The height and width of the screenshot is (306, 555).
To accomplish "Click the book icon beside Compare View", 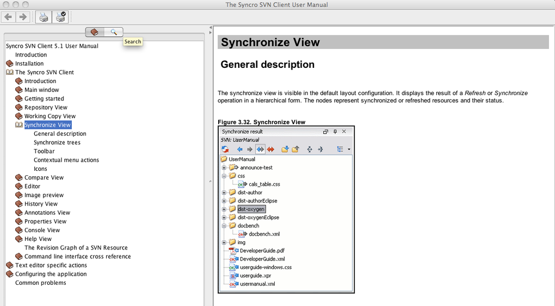I will (x=18, y=177).
